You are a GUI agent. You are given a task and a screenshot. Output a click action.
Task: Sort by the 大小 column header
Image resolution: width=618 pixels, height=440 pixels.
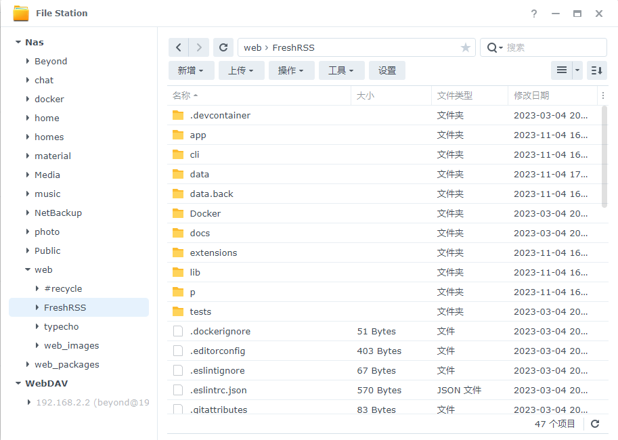point(391,95)
